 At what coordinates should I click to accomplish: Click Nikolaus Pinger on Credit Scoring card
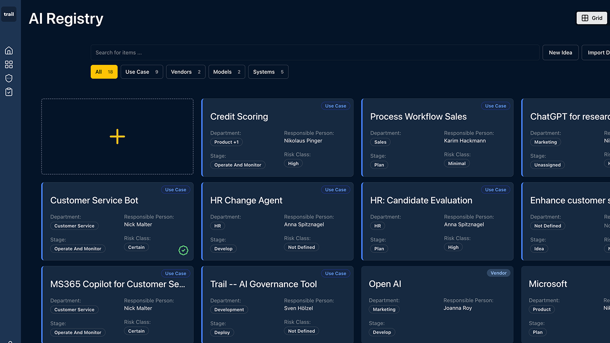point(303,141)
